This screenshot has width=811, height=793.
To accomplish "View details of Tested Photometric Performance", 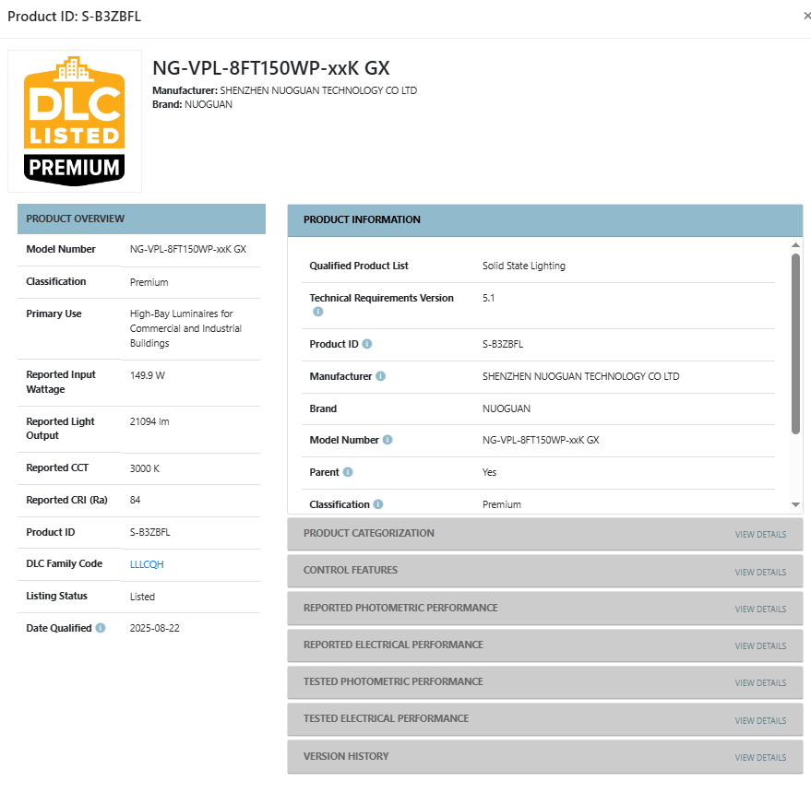I will coord(760,683).
